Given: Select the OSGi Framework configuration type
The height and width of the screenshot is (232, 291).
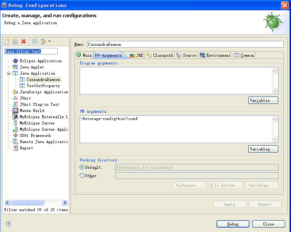Looking at the screenshot, I should click(35, 135).
